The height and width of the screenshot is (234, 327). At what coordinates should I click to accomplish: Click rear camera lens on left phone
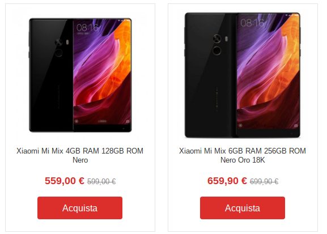click(58, 42)
